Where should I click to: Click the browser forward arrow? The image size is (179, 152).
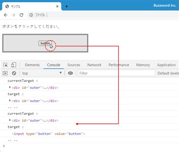pyautogui.click(x=13, y=15)
